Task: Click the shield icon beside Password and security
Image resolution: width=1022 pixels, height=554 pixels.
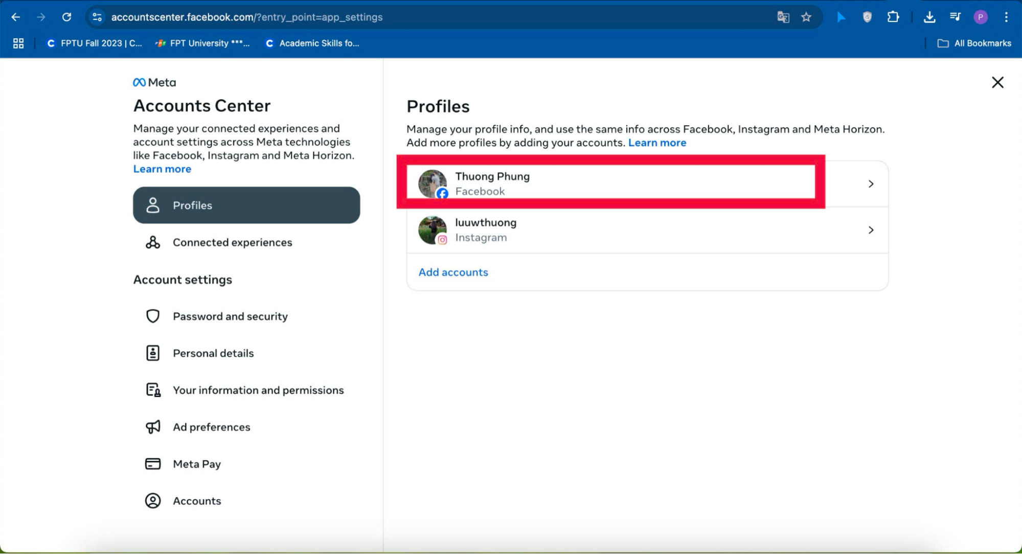Action: pos(153,316)
